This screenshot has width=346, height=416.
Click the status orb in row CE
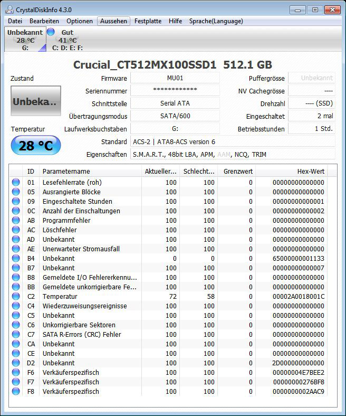click(x=16, y=353)
